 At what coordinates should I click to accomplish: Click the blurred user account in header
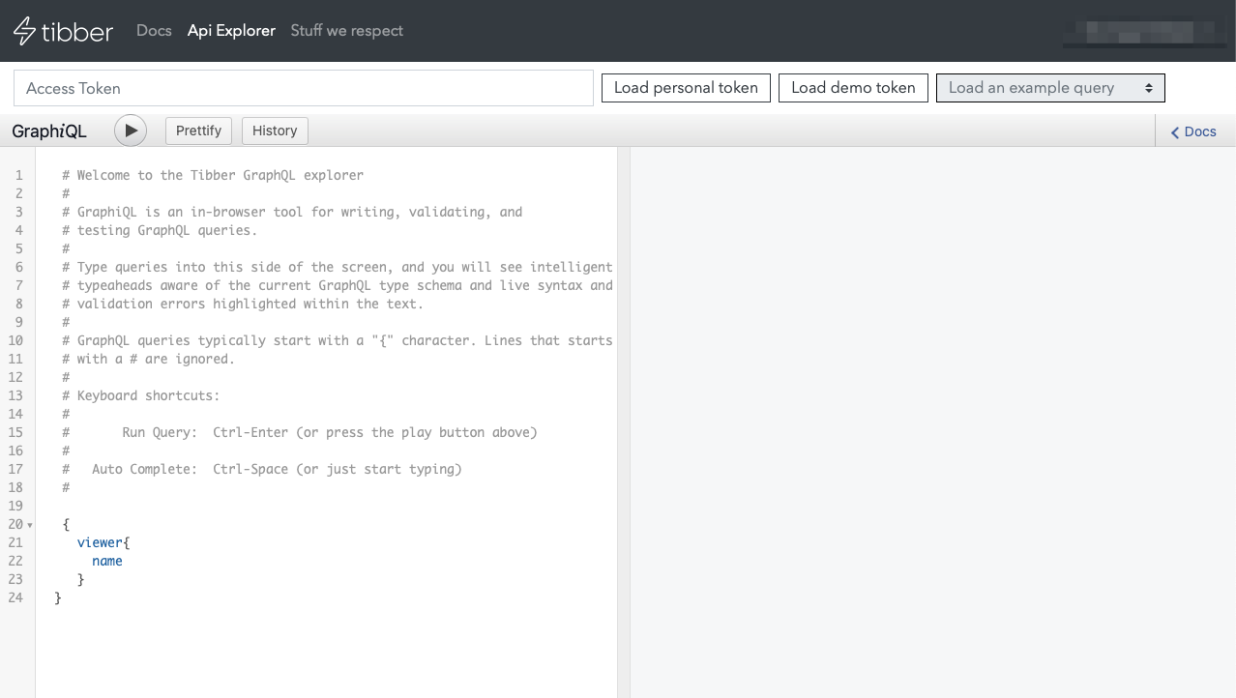click(1144, 32)
